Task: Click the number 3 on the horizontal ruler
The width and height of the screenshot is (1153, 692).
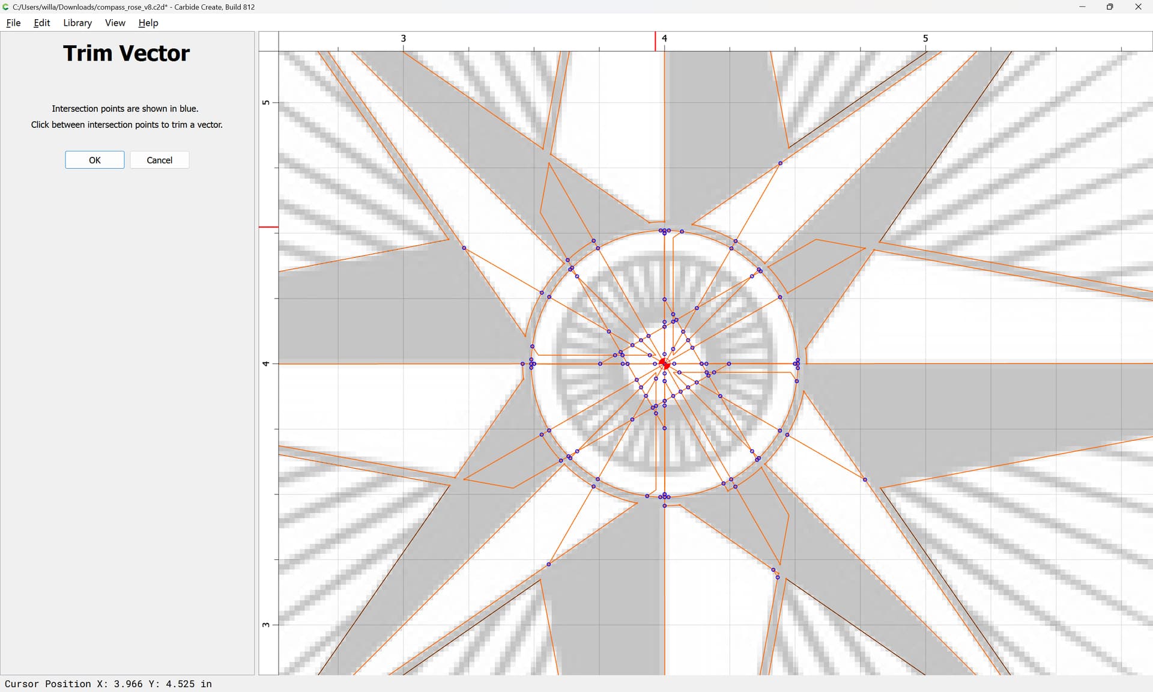Action: pos(404,38)
